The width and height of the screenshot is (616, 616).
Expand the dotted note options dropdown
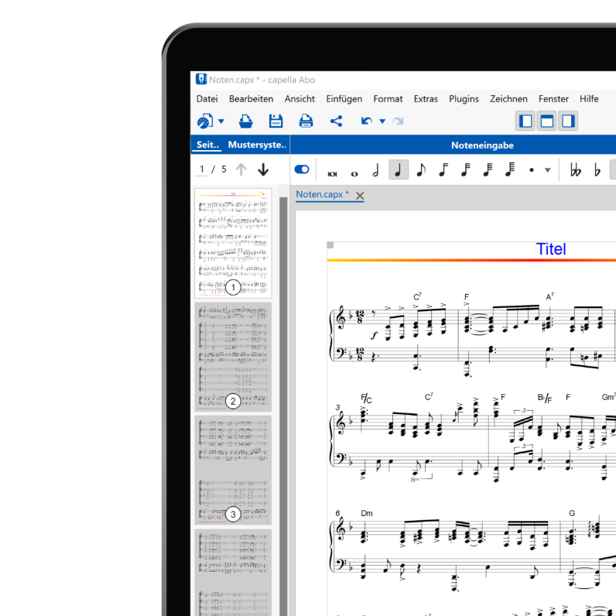tap(548, 170)
